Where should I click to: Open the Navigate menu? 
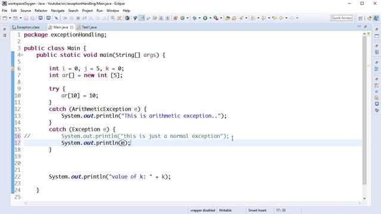coord(58,11)
